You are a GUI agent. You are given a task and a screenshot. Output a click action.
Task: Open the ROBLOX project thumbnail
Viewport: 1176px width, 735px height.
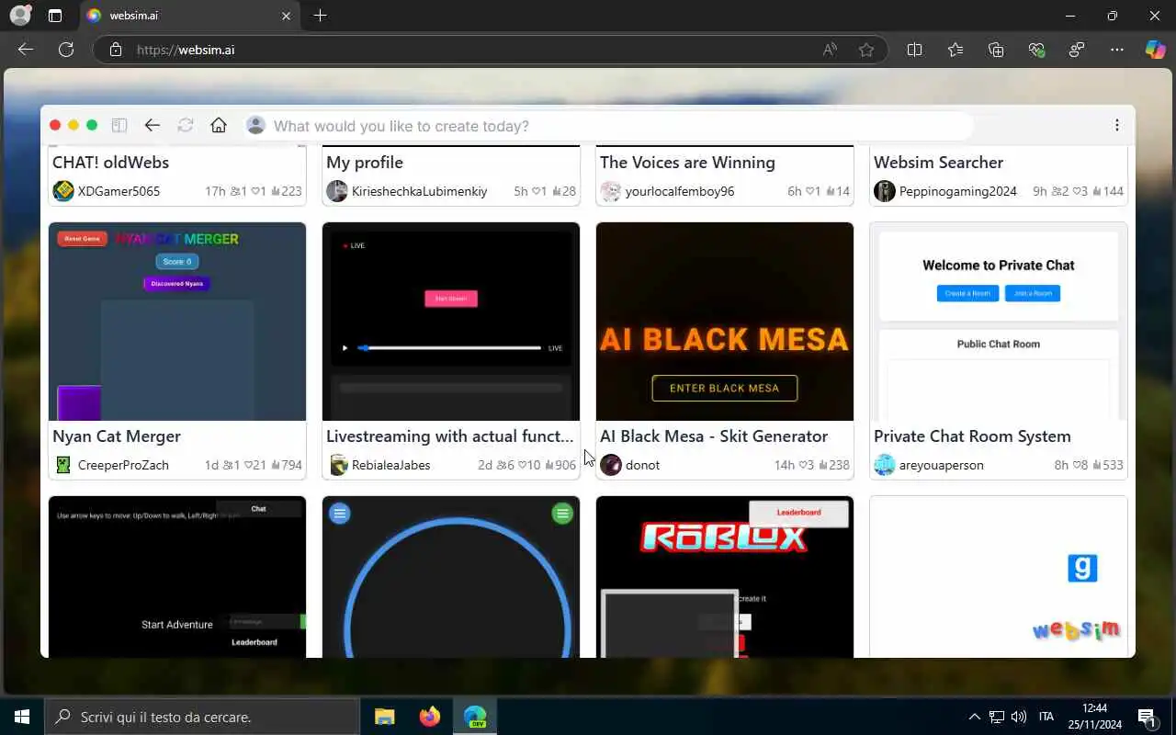point(725,577)
